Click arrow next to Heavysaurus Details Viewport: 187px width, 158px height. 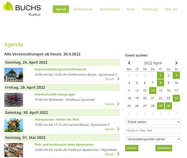coord(118,129)
